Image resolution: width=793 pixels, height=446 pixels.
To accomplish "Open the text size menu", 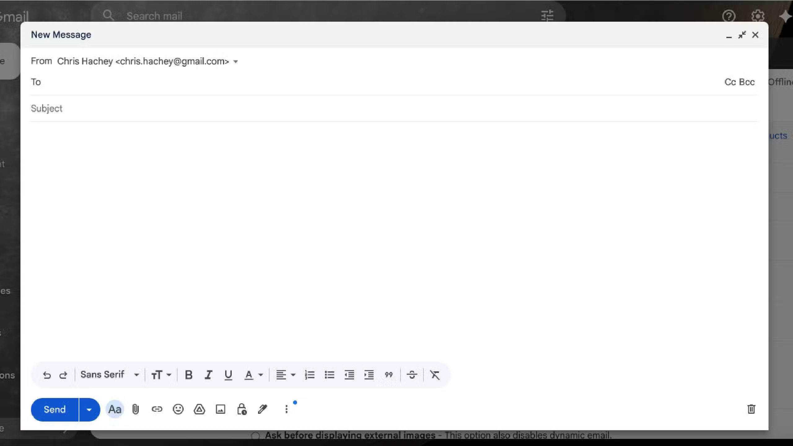I will coord(161,375).
